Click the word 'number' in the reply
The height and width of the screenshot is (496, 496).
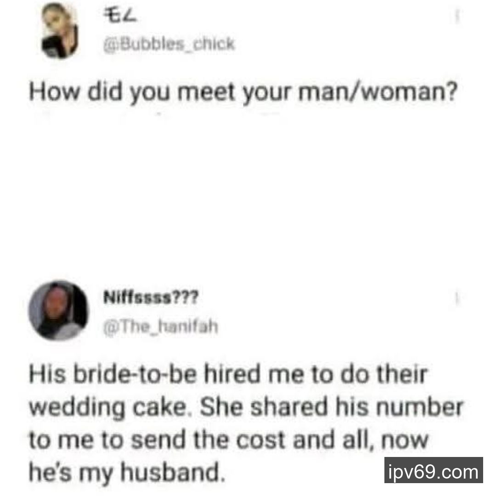coord(419,407)
